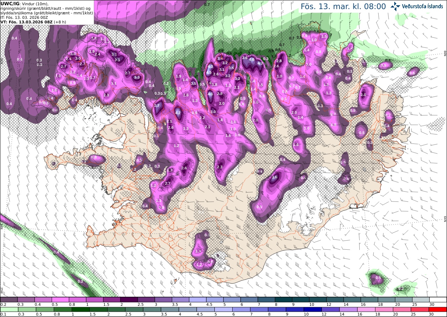
Task: Pick the upper legend swatch starting at 0.2
Action: tap(9, 300)
